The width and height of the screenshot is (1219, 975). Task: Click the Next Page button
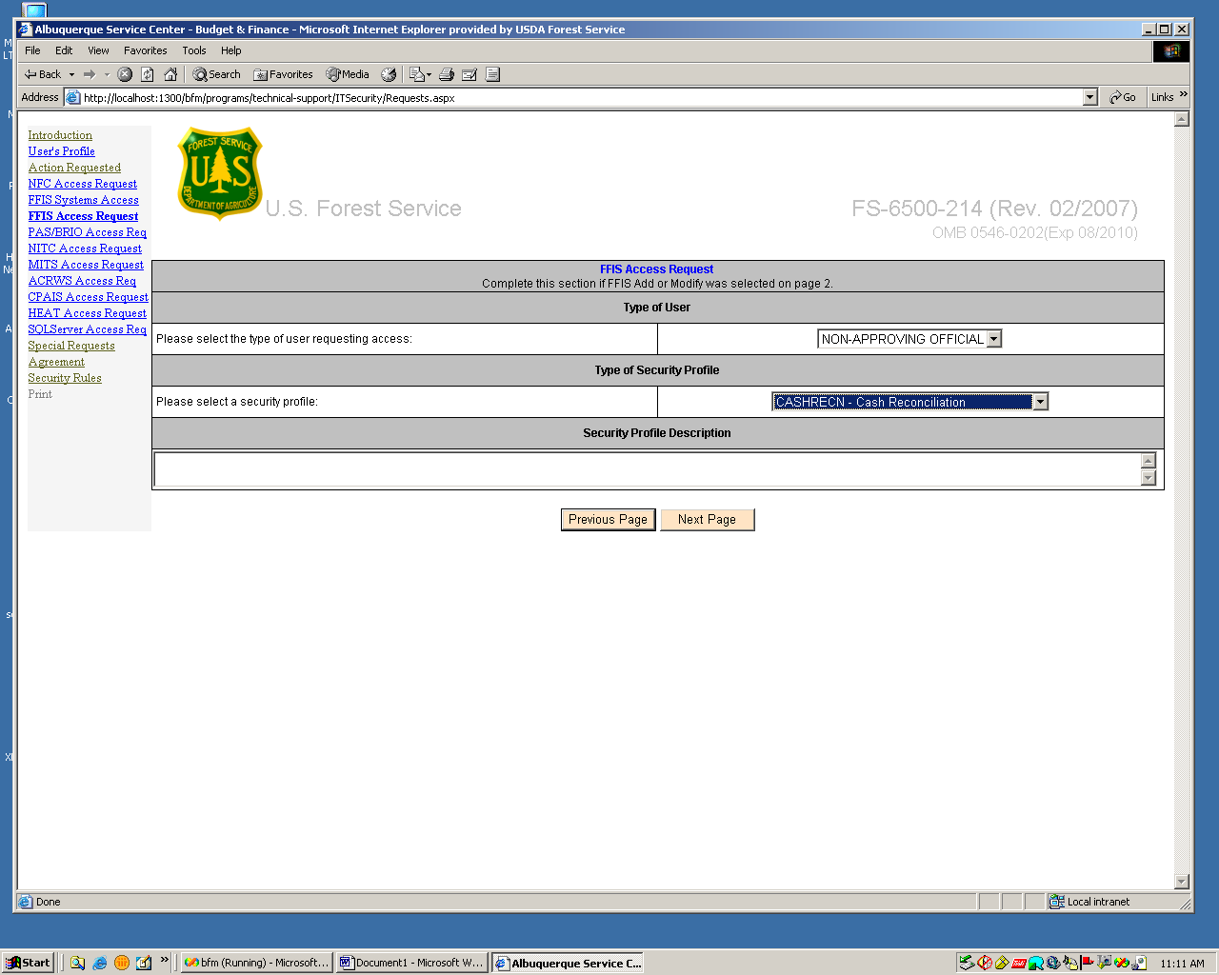click(x=707, y=520)
